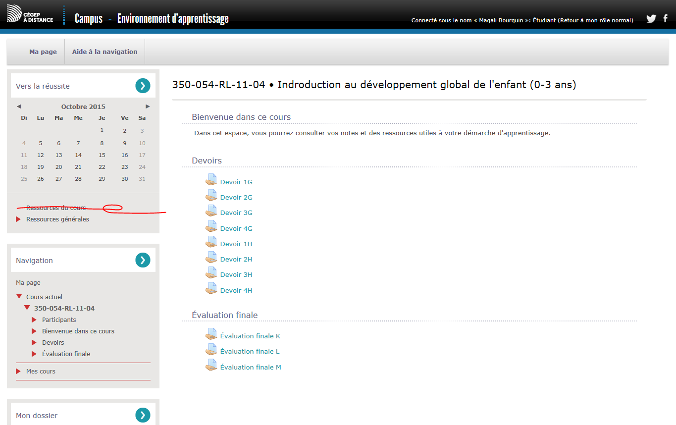Open Évaluation finale M link
The width and height of the screenshot is (676, 425).
coord(251,368)
